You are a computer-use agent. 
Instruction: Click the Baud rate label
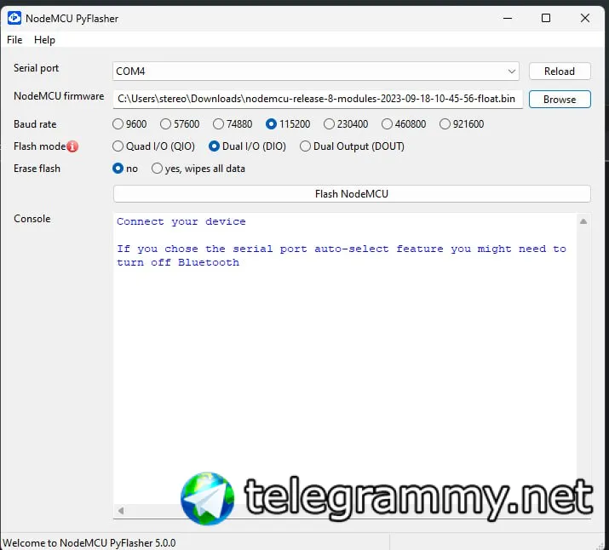click(x=35, y=124)
